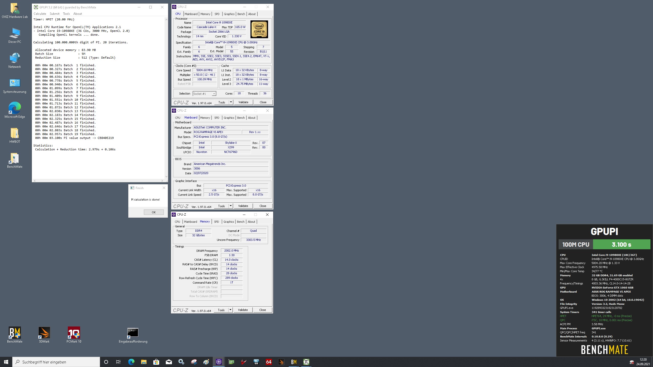Click the network disconnected tray icon
653x367 pixels.
pyautogui.click(x=632, y=362)
